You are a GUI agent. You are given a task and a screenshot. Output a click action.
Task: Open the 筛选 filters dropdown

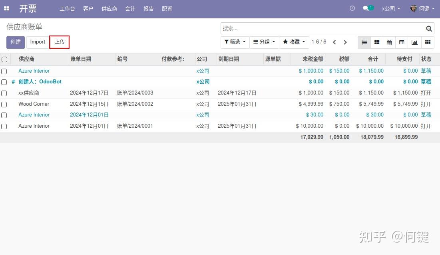235,42
